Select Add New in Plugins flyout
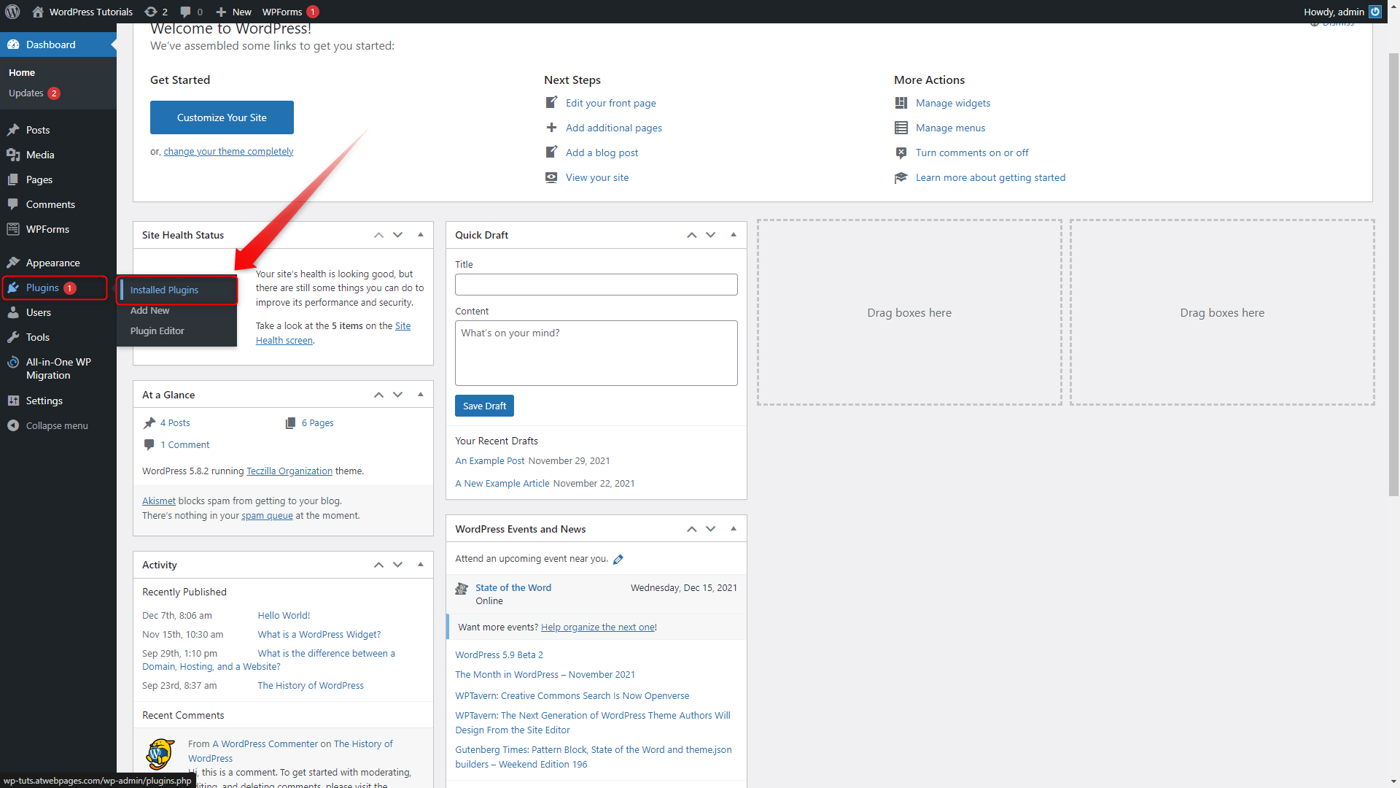Image resolution: width=1400 pixels, height=788 pixels. click(x=149, y=310)
